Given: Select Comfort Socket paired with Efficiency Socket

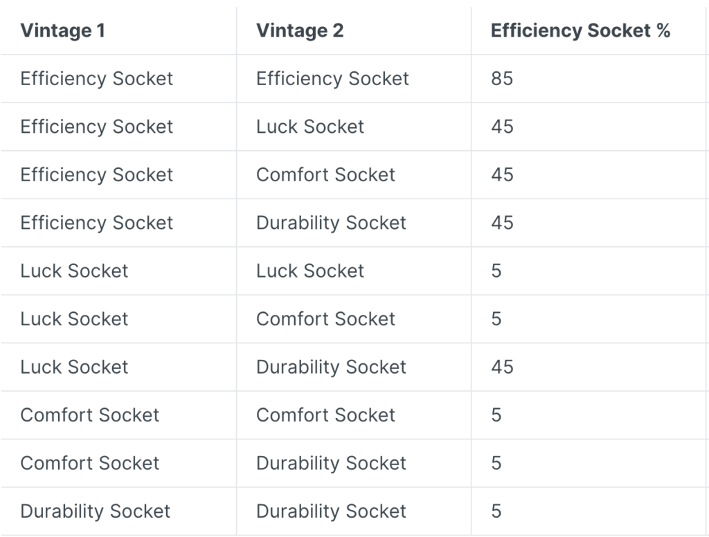Looking at the screenshot, I should 325,175.
